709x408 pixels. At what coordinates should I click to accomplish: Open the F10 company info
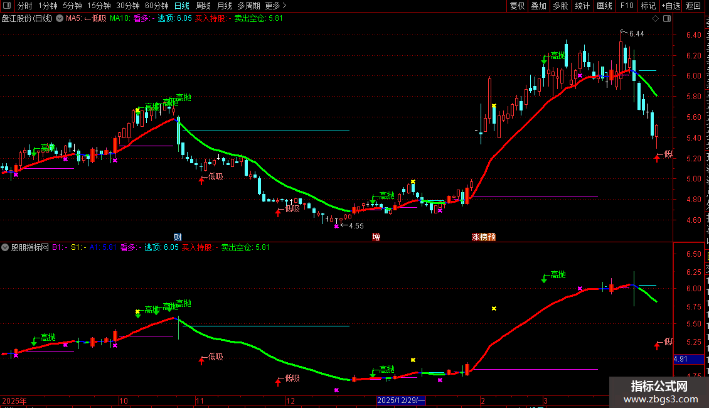[x=627, y=6]
